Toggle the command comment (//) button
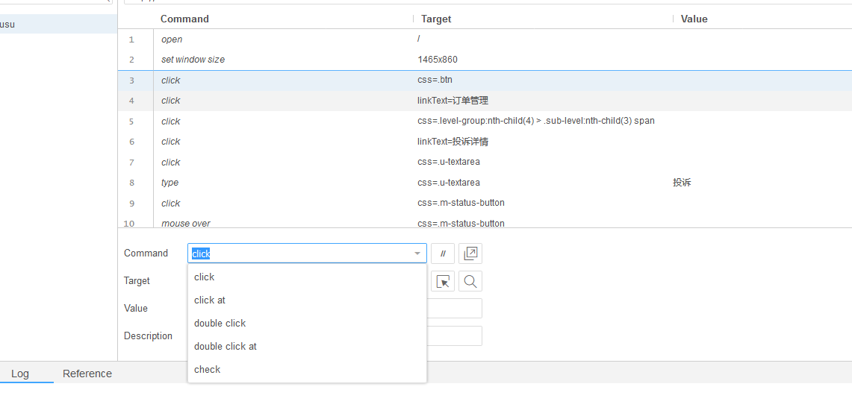Image resolution: width=852 pixels, height=419 pixels. (x=443, y=253)
